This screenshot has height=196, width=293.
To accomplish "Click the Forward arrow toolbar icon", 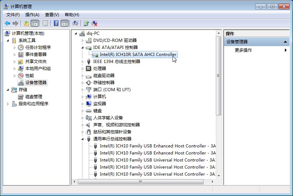I will 15,23.
